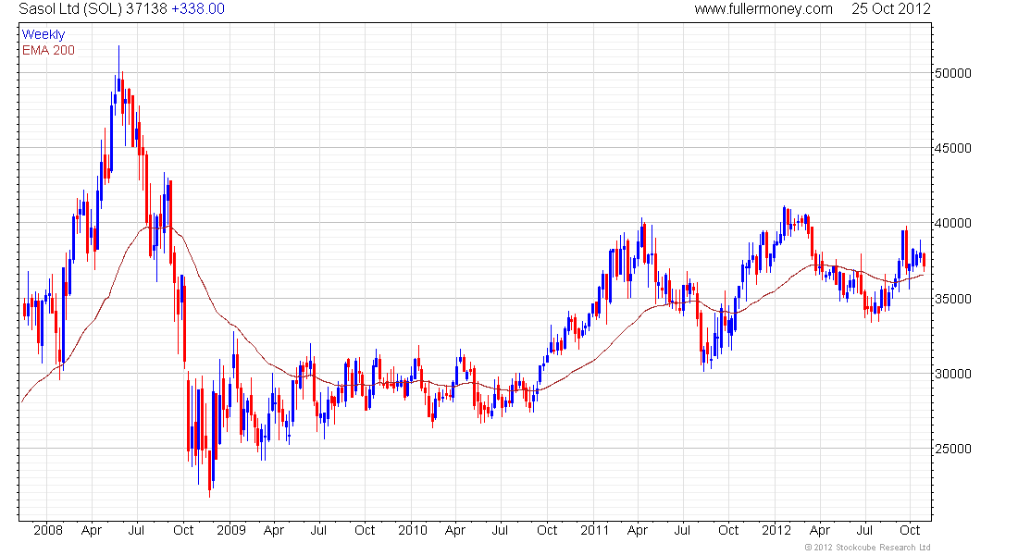Image resolution: width=1018 pixels, height=555 pixels.
Task: Click the 2010 year axis label
Action: pos(413,530)
